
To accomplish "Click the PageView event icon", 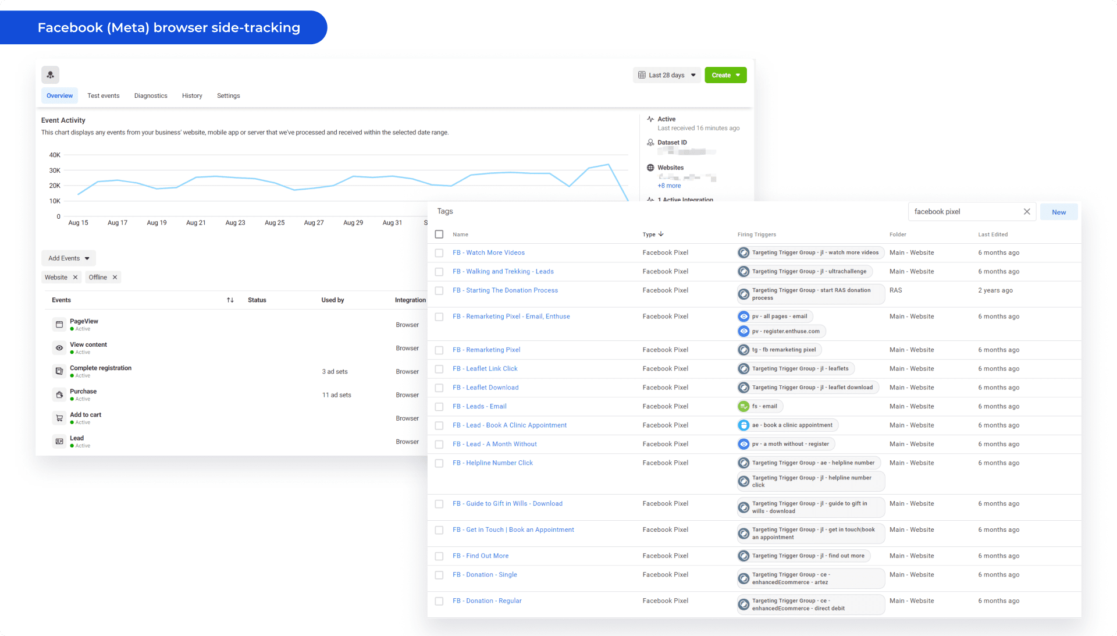I will (x=59, y=325).
